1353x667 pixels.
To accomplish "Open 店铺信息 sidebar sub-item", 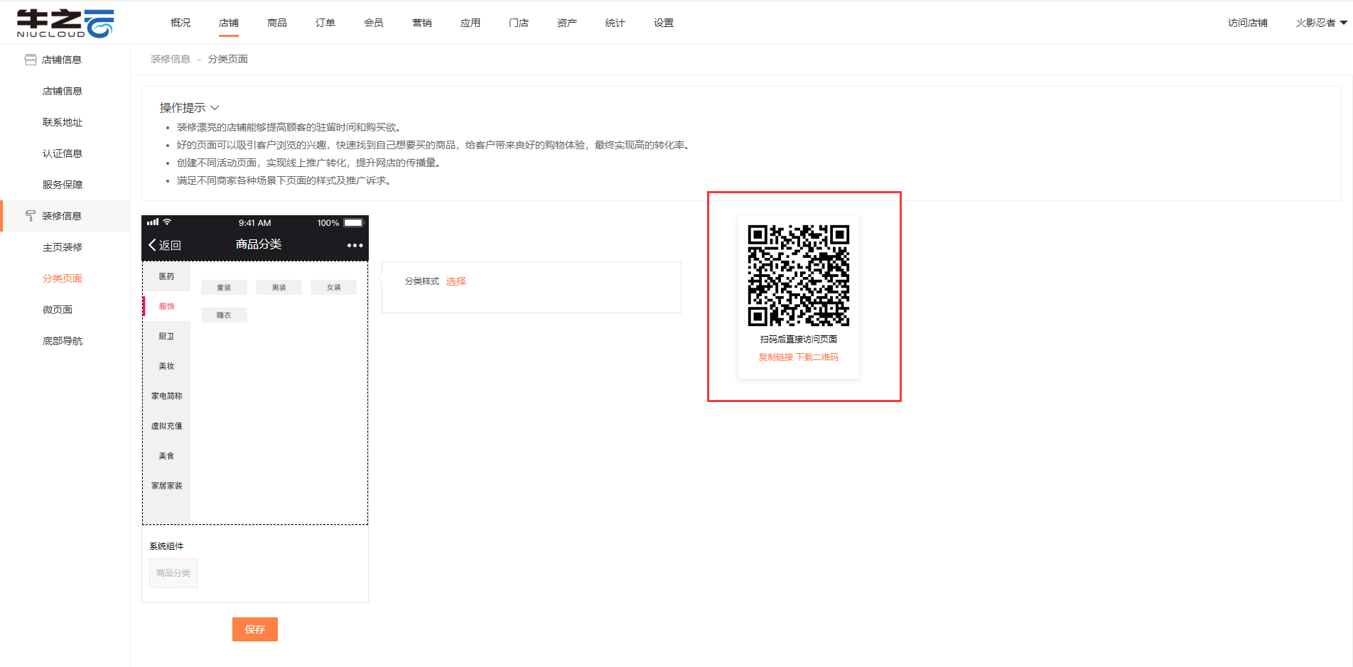I will click(x=63, y=91).
